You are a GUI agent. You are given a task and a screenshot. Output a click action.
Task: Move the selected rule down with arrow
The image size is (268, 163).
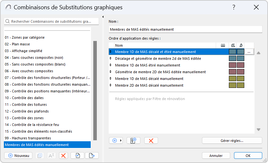(x=258, y=129)
